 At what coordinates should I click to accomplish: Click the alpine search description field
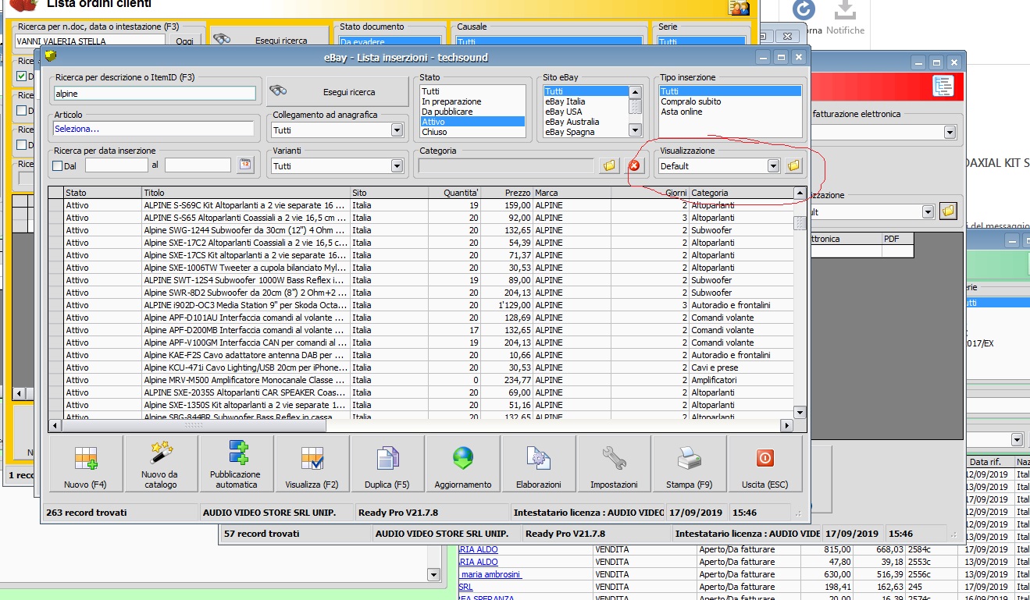[x=155, y=93]
